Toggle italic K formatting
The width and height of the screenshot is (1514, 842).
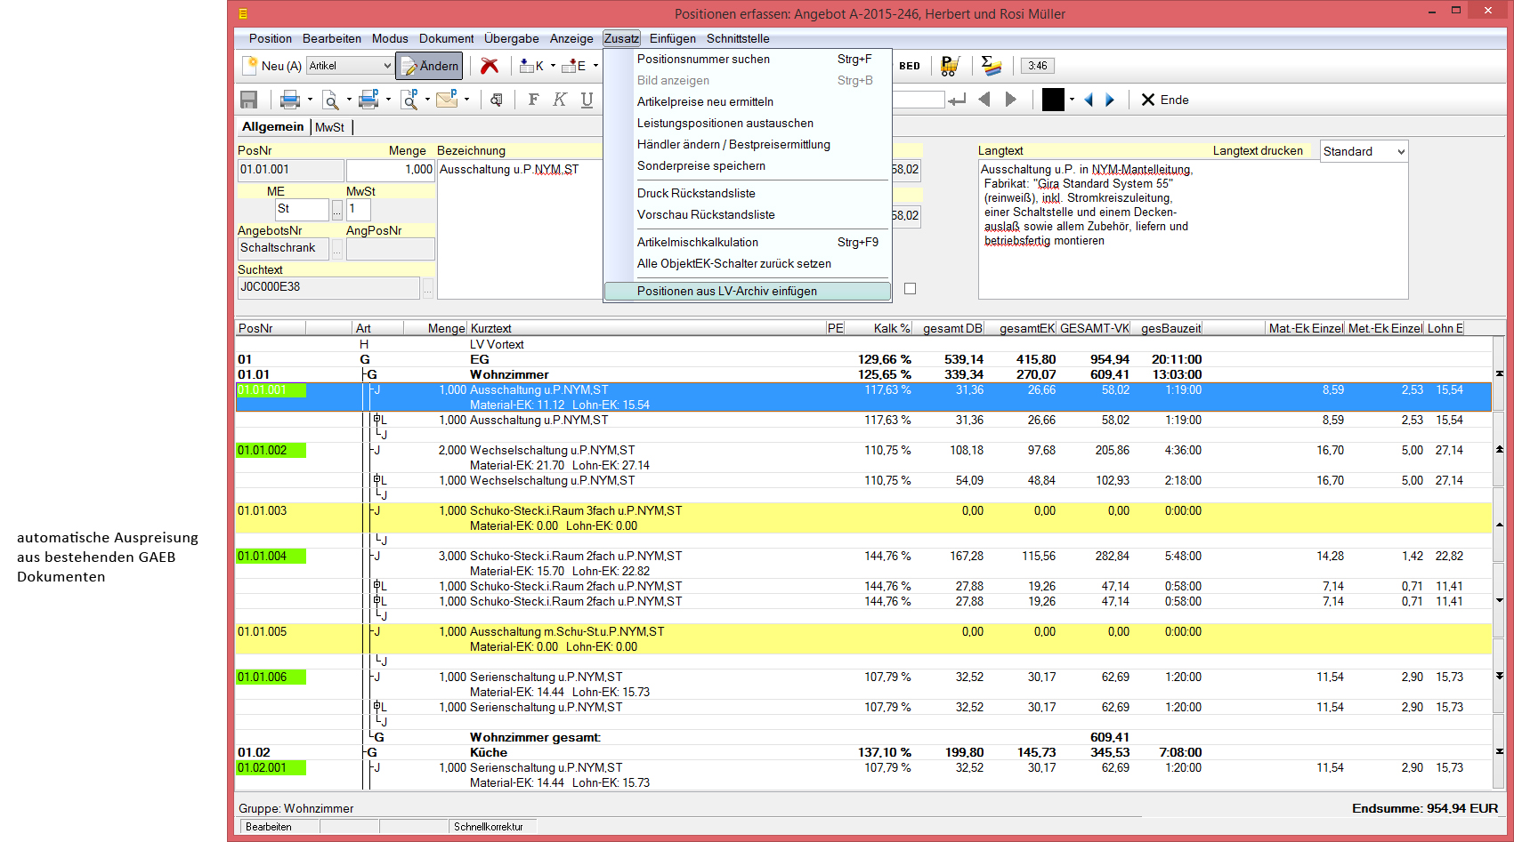[x=560, y=100]
